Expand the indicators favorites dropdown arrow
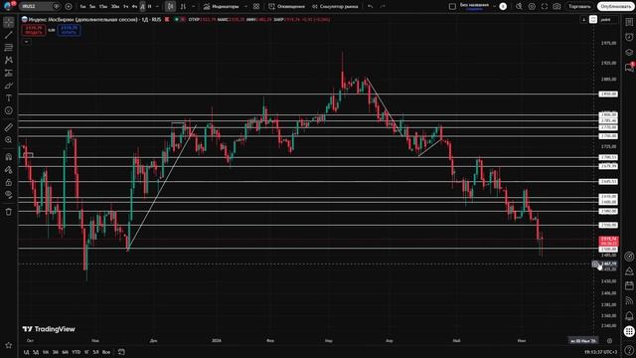The height and width of the screenshot is (358, 636). [x=245, y=7]
